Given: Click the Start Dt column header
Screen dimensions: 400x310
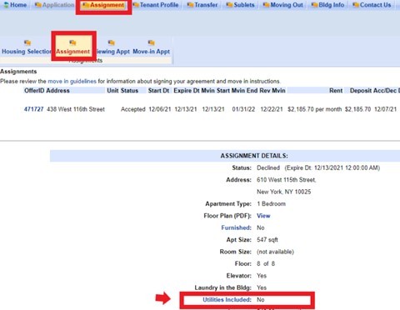Looking at the screenshot, I should (158, 91).
